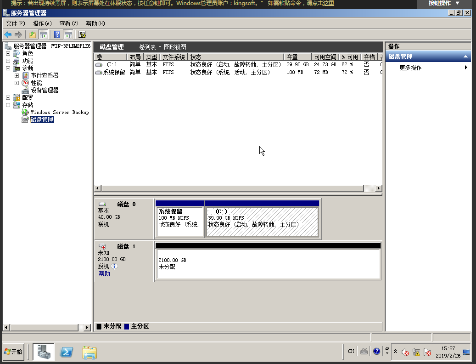Open Windows Explorer from the taskbar
This screenshot has height=364, width=476.
90,352
